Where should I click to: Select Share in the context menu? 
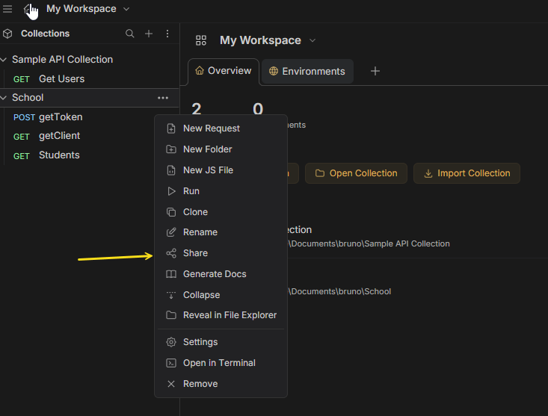click(221, 253)
